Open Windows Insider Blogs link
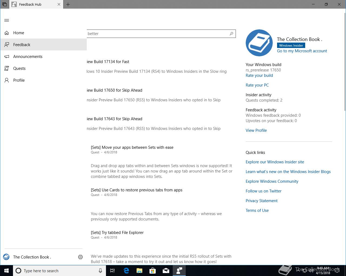 [x=288, y=172]
